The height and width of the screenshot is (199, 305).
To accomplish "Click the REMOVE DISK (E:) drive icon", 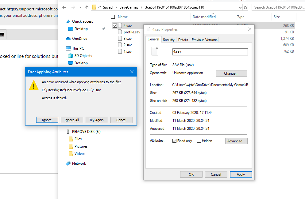I will tap(68, 132).
